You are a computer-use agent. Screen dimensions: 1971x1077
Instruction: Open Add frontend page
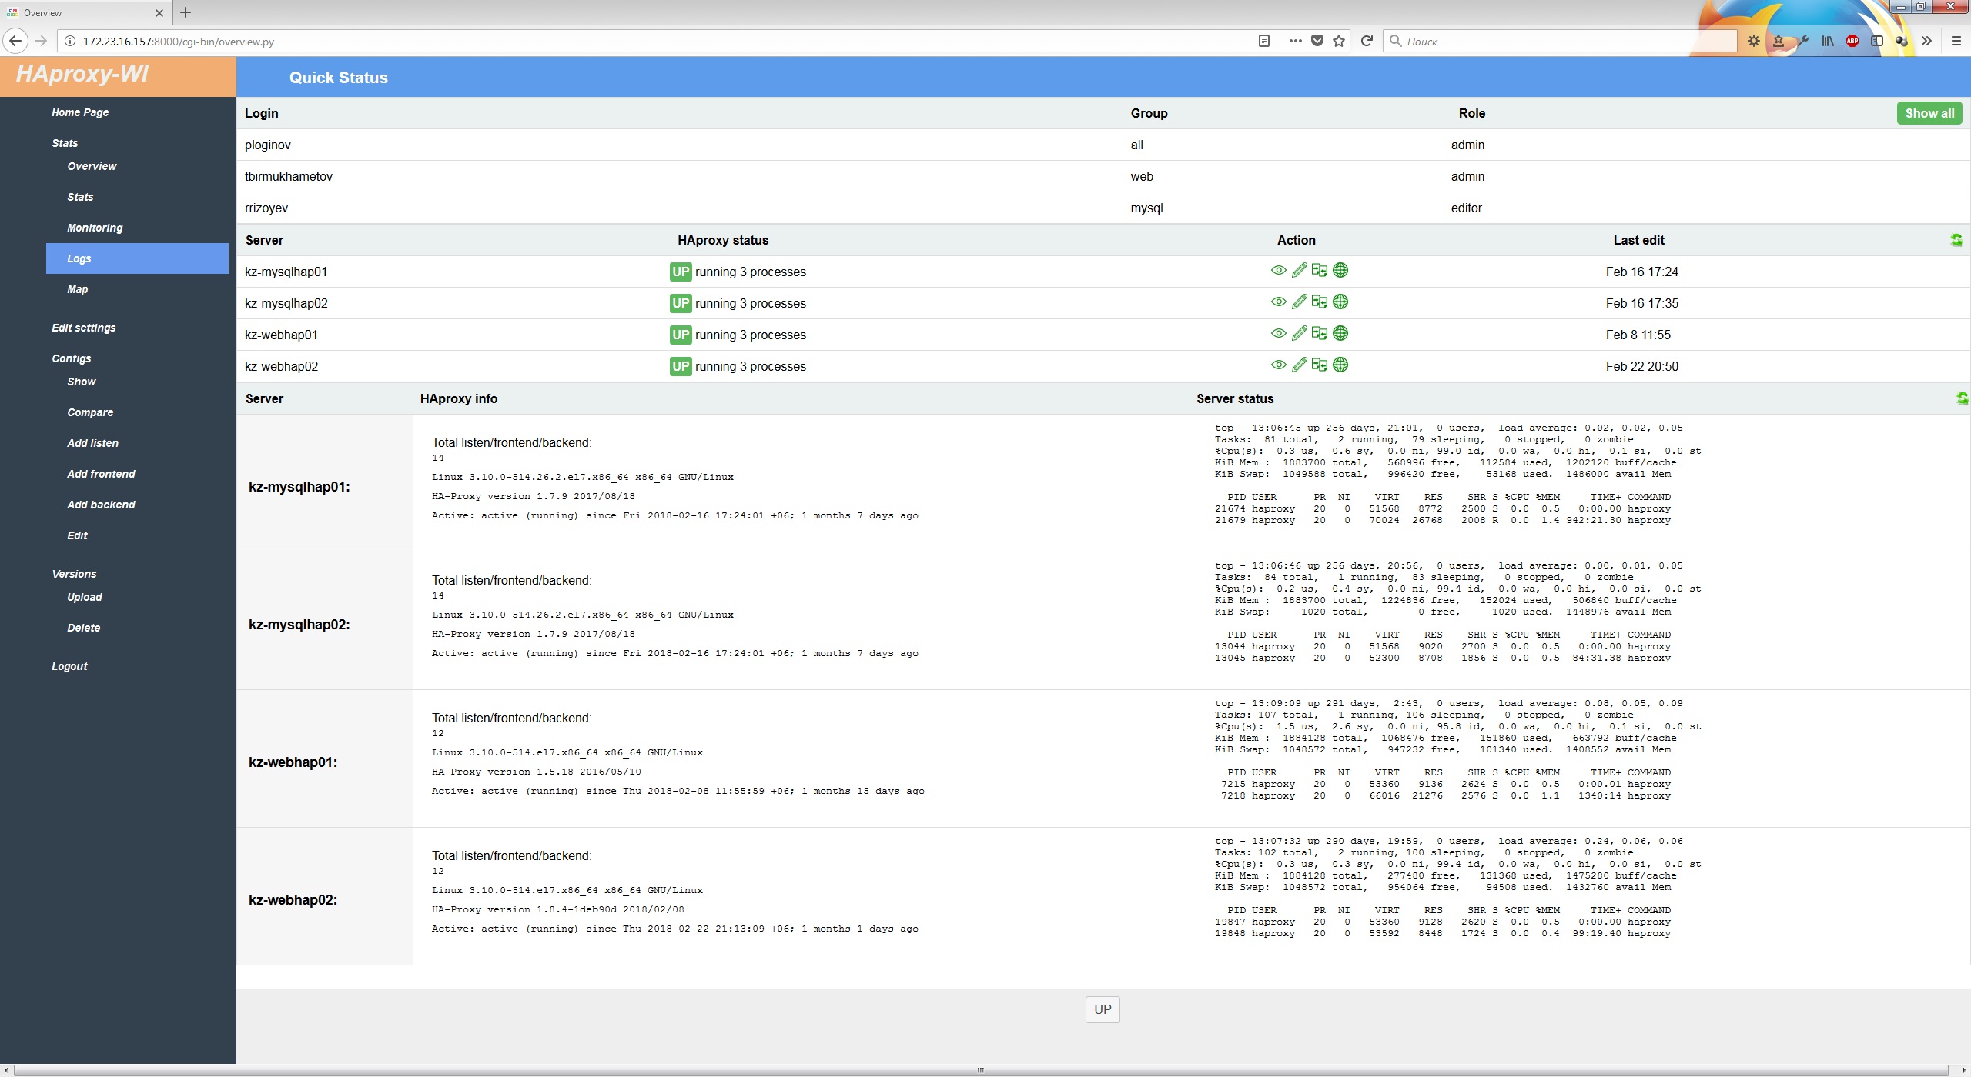pyautogui.click(x=101, y=474)
